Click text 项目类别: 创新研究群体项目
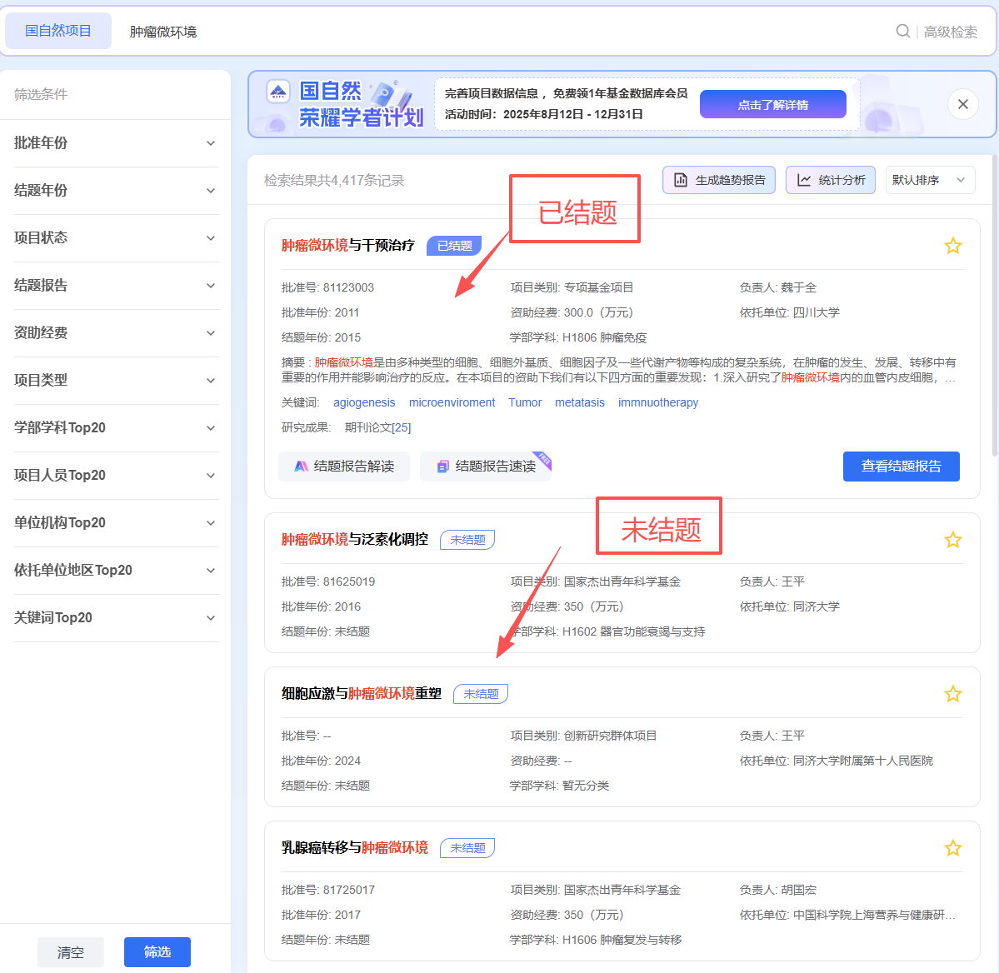The height and width of the screenshot is (973, 999). [583, 736]
